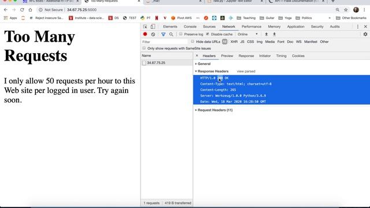This screenshot has width=370, height=208.
Task: Click the view parsed link
Action: tap(246, 71)
